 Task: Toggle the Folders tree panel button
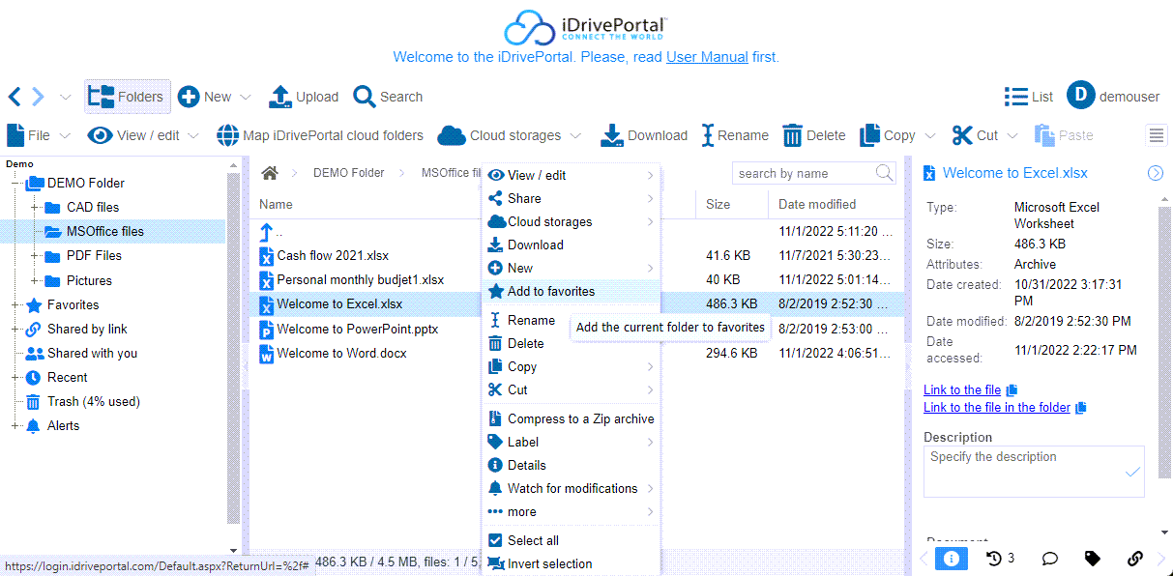click(128, 97)
